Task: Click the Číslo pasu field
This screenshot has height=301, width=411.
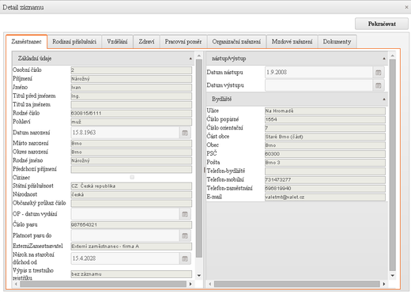Action: [131, 225]
